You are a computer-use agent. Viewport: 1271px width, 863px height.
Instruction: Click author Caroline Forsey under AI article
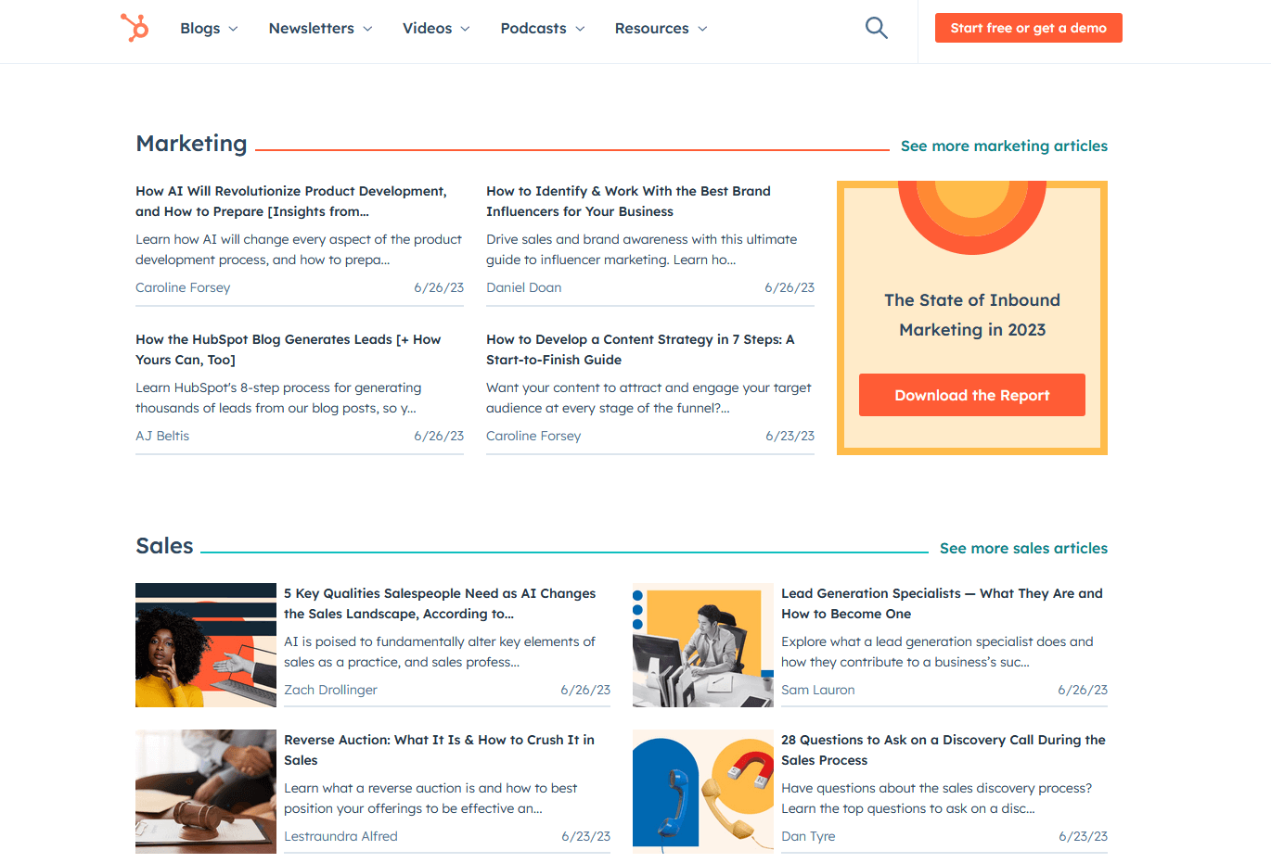183,287
